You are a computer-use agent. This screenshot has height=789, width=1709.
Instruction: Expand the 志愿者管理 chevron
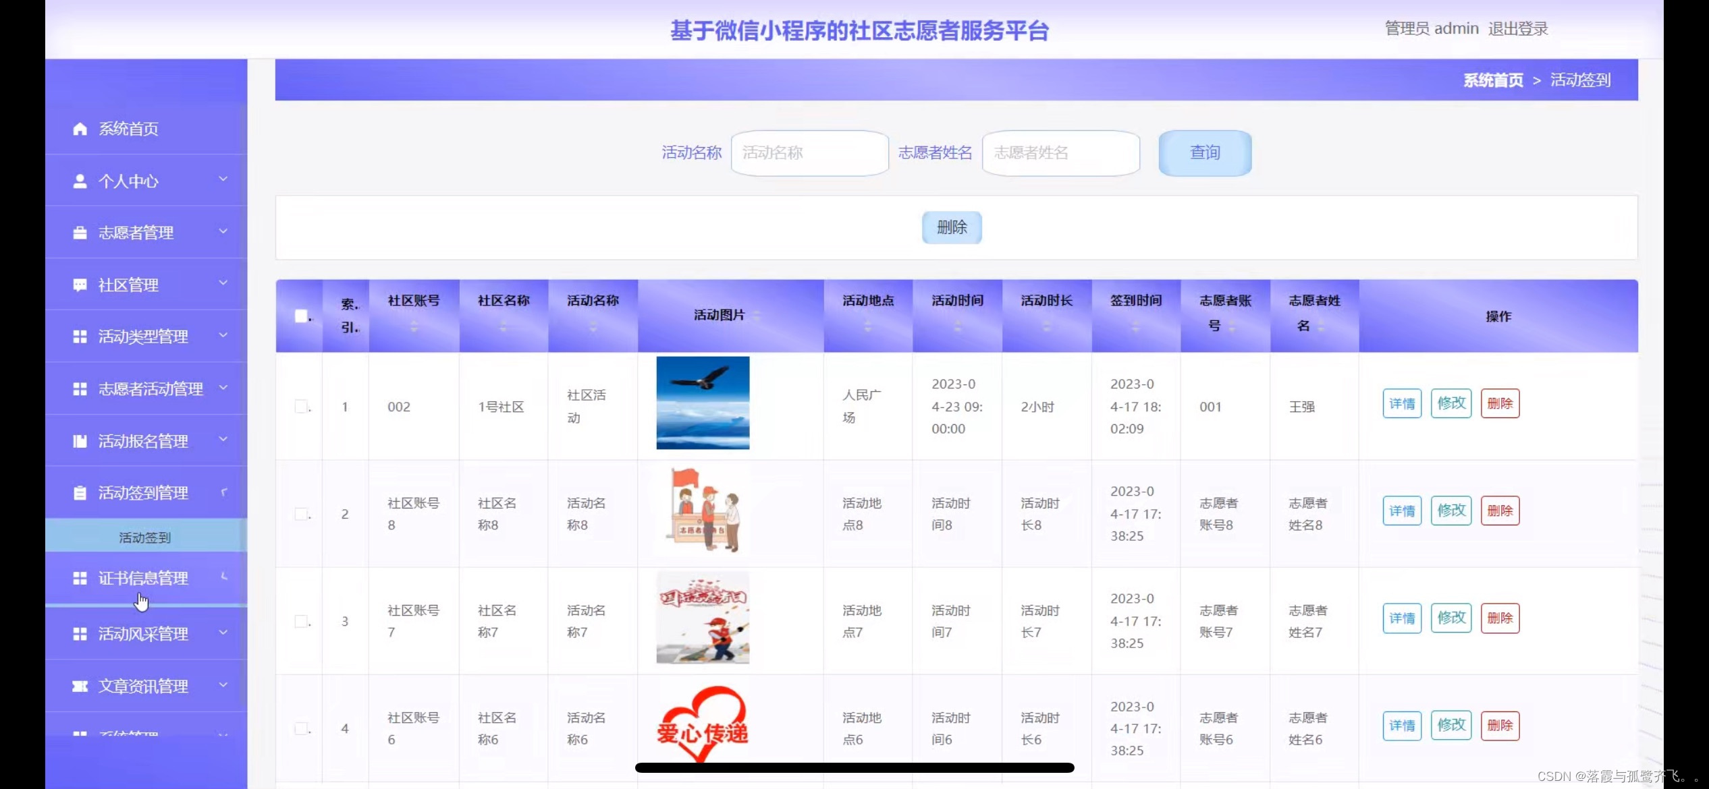tap(223, 231)
